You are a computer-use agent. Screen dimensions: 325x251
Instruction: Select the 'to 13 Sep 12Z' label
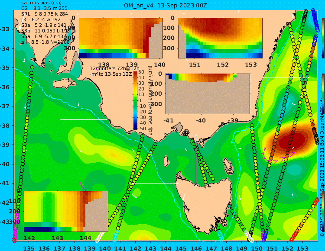coord(115,74)
